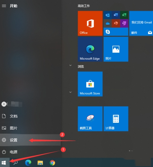This screenshot has height=167, width=153.
Task: Click the 浏览 group header
Action: (x=81, y=66)
